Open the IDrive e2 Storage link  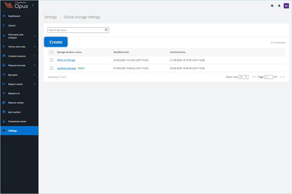point(66,60)
